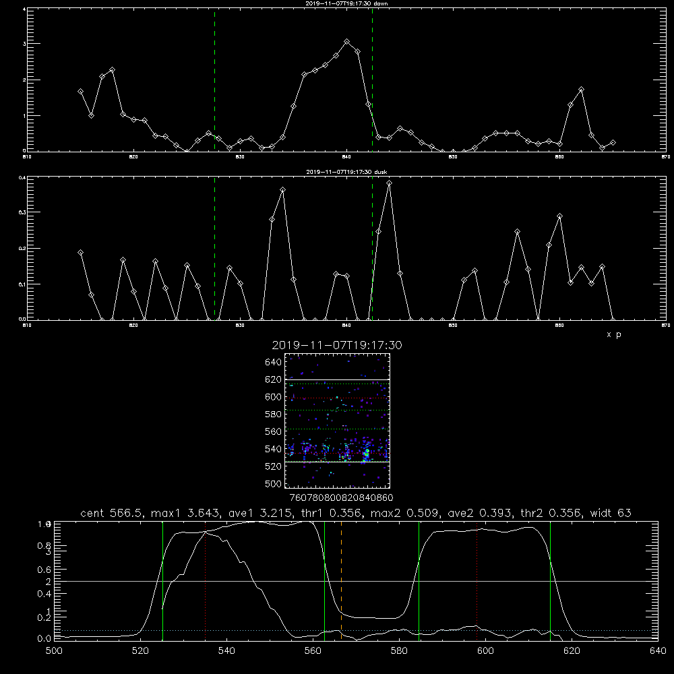
Task: Click the dusk plot title text
Action: coord(346,172)
